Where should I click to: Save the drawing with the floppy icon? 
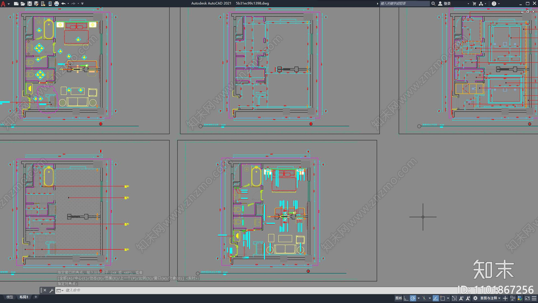pos(30,4)
